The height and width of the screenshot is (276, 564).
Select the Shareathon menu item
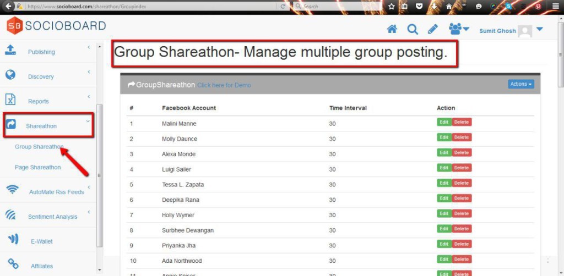[x=41, y=126]
